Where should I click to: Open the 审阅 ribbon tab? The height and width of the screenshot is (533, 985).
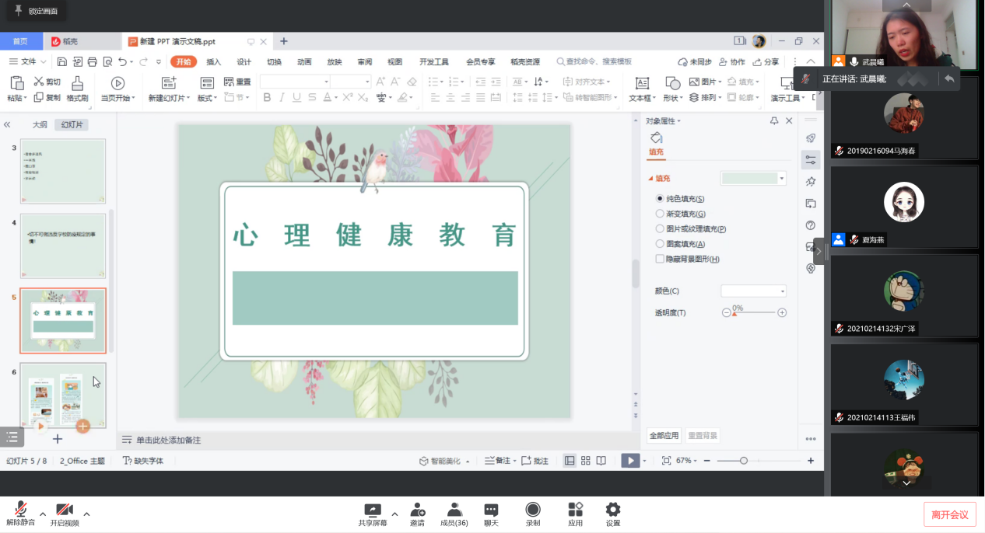click(364, 62)
